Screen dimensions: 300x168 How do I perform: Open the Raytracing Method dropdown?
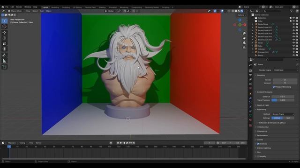283,114
